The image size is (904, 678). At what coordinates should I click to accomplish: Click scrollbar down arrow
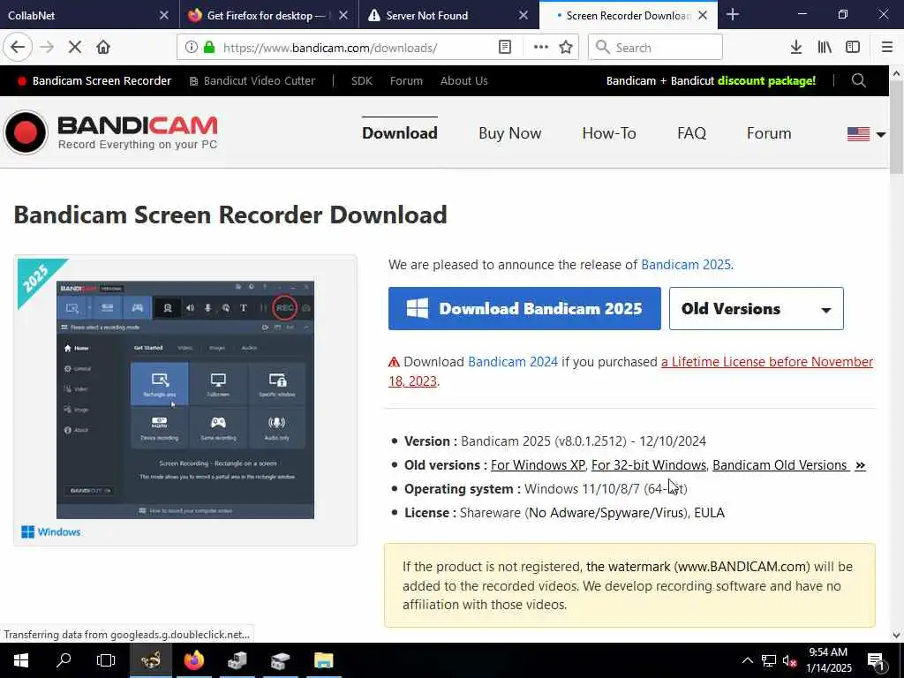coord(896,636)
